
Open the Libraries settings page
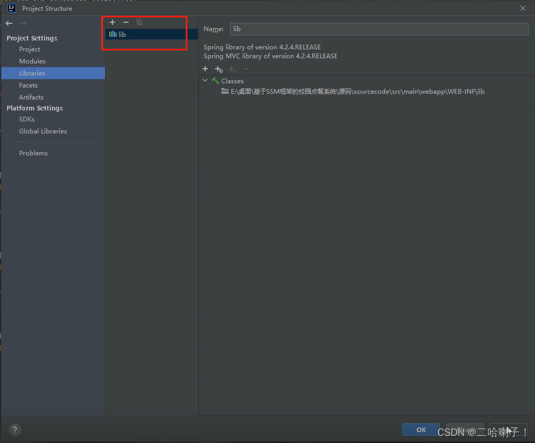pyautogui.click(x=53, y=73)
